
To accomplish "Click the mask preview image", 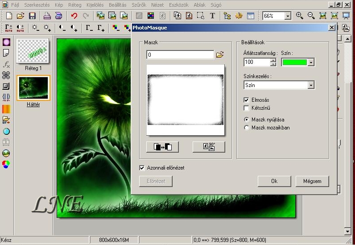I will pos(186,100).
